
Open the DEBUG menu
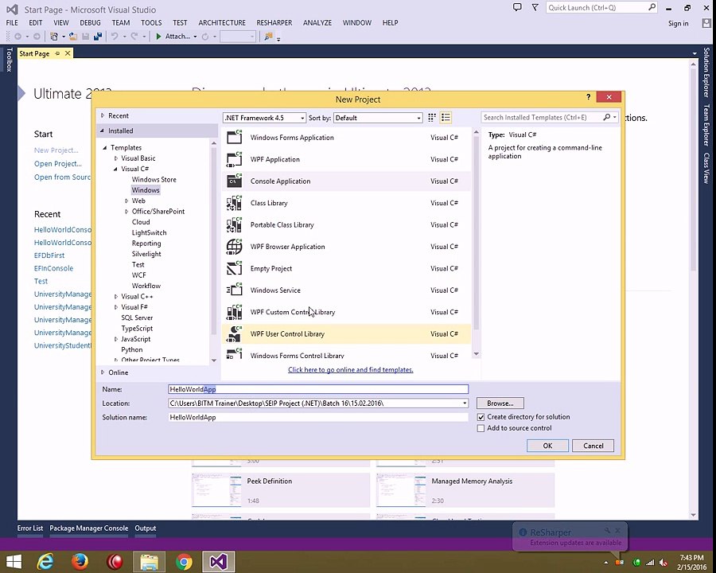90,23
